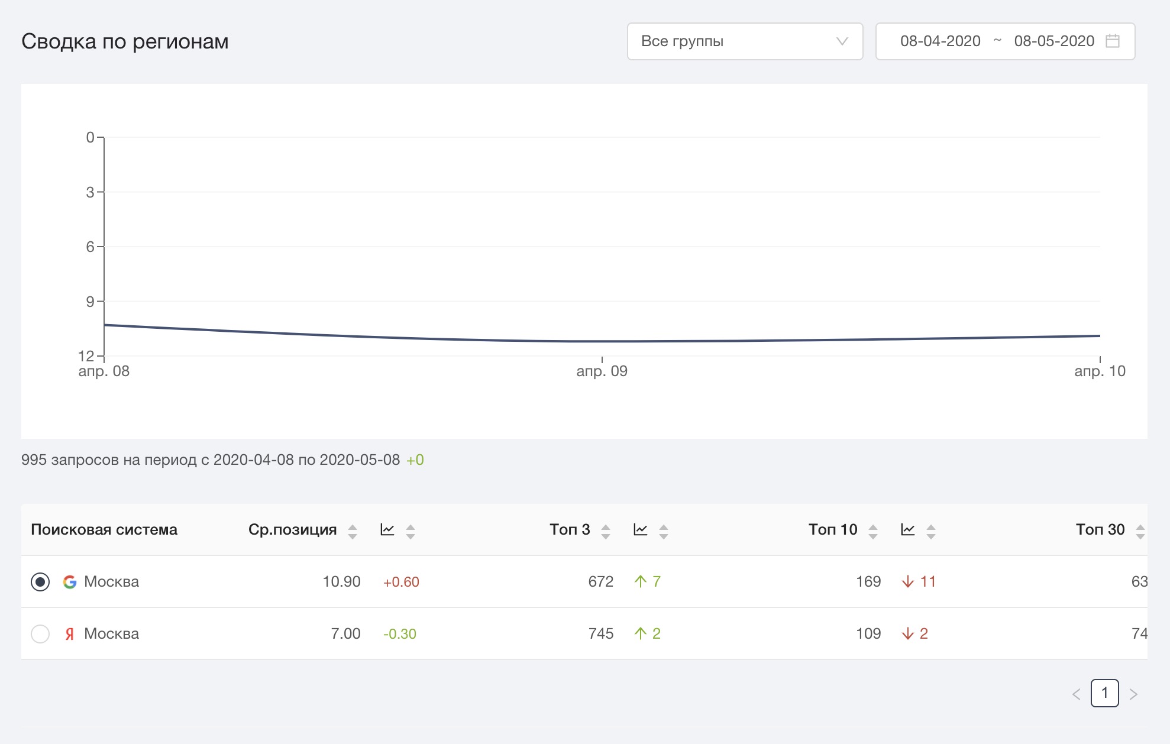Click start date 08-04-2020 field

click(940, 41)
